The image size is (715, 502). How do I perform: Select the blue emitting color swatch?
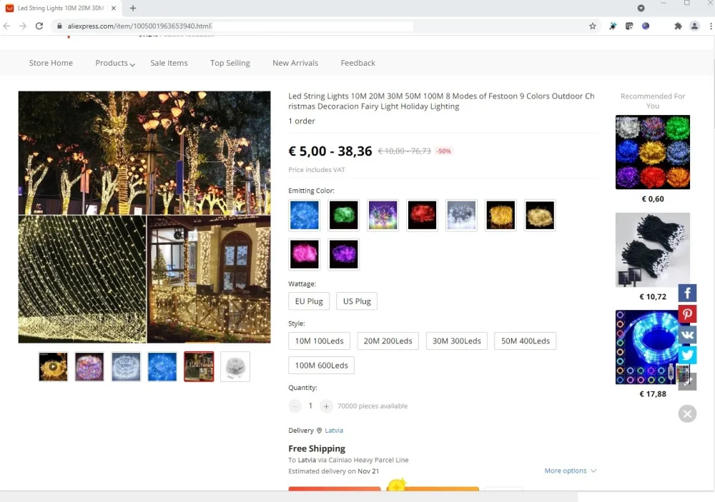tap(304, 215)
